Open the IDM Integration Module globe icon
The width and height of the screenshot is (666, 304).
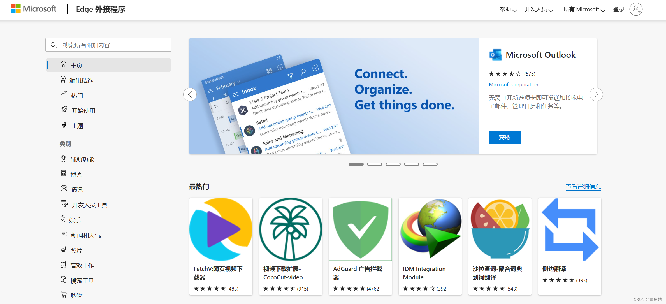pyautogui.click(x=430, y=229)
